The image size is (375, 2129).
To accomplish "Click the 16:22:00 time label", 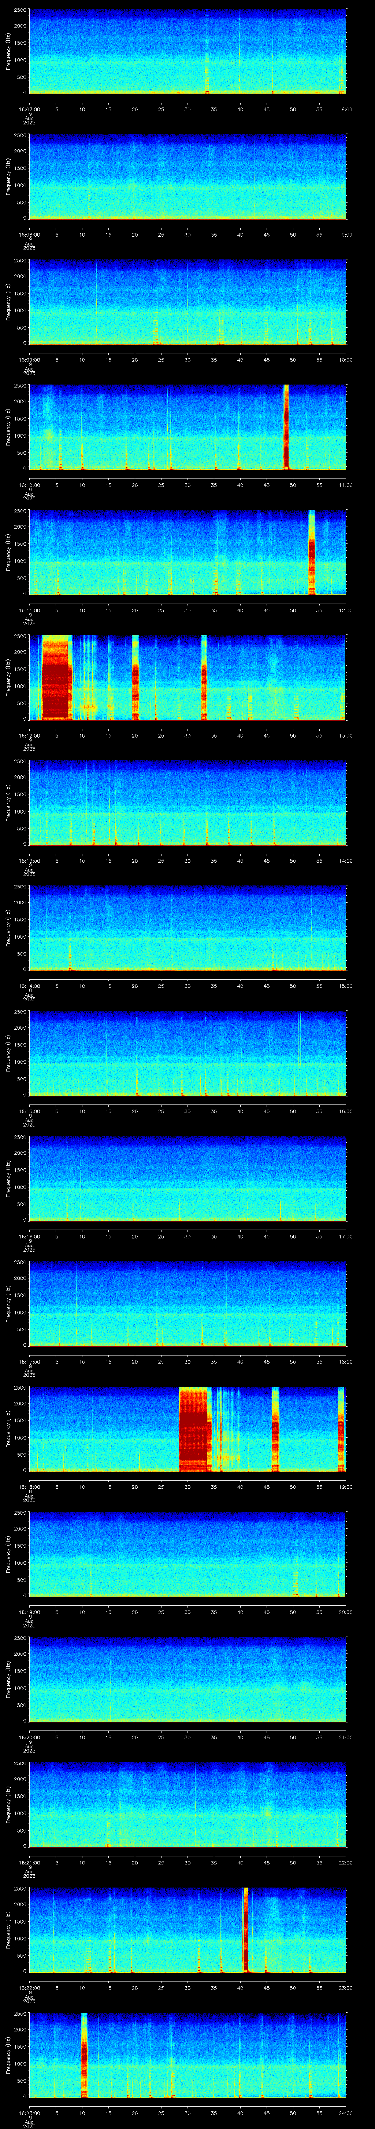I will pyautogui.click(x=29, y=1988).
